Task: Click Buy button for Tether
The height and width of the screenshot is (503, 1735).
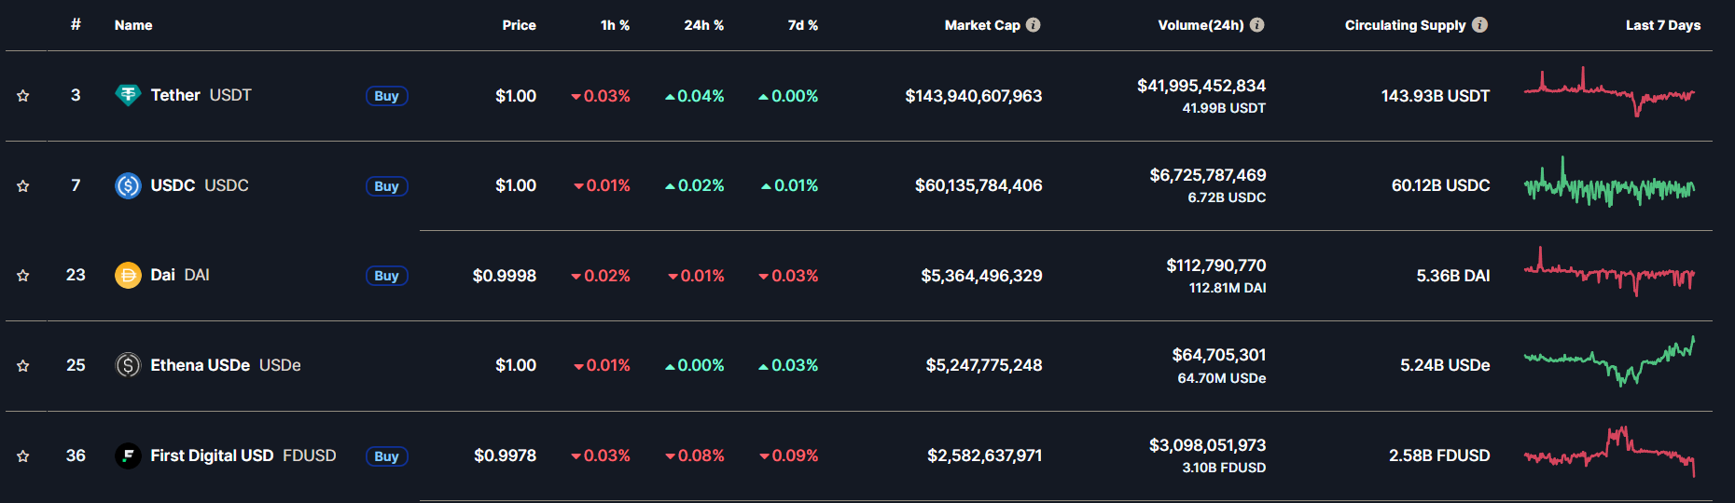Action: [386, 96]
